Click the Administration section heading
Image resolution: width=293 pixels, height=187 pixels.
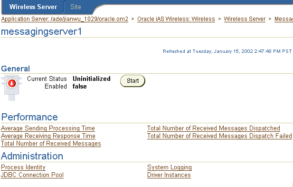click(32, 156)
